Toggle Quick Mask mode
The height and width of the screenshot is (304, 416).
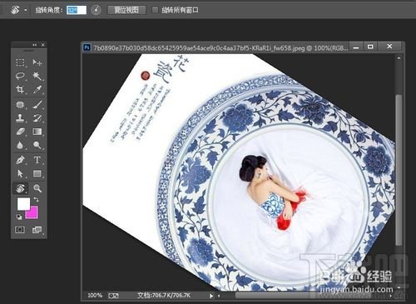click(20, 230)
